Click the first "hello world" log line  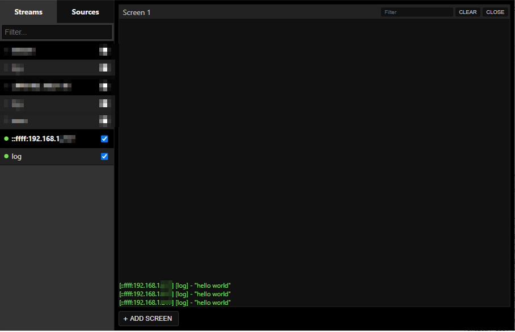(x=174, y=285)
